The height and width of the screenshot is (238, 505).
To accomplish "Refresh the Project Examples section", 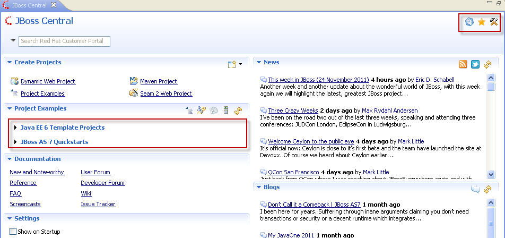I will (238, 110).
